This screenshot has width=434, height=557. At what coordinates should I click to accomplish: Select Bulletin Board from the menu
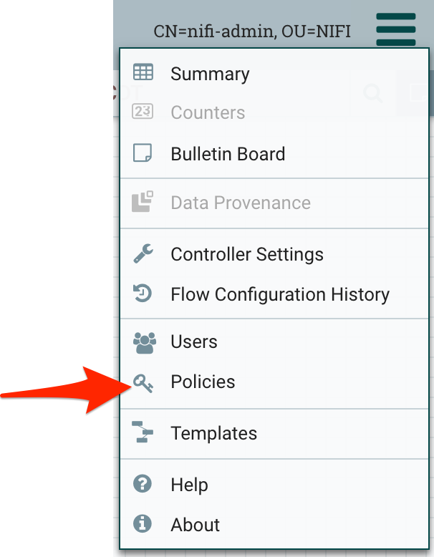click(x=228, y=154)
